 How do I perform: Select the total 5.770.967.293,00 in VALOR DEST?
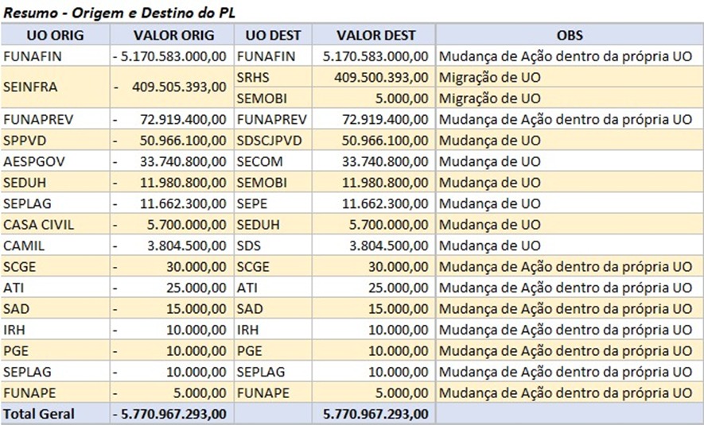point(374,413)
